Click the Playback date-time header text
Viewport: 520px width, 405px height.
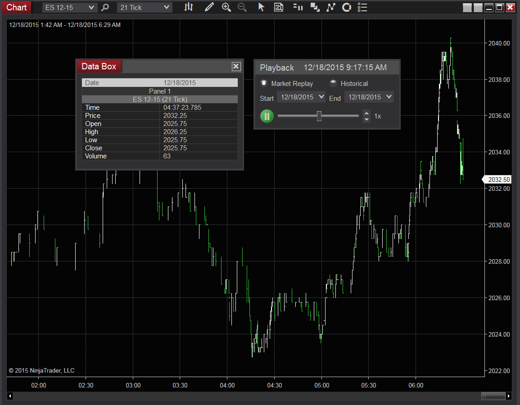pos(345,67)
